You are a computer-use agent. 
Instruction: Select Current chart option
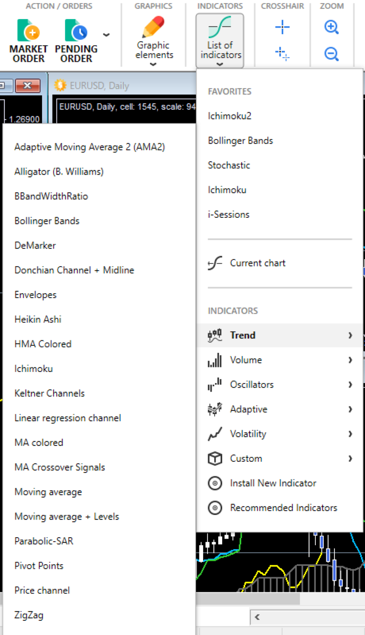pos(257,263)
